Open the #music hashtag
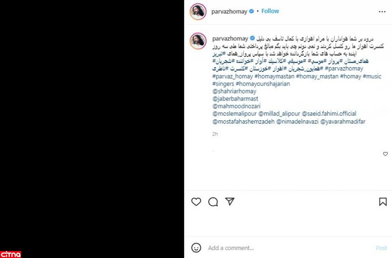The width and height of the screenshot is (392, 258). click(372, 76)
